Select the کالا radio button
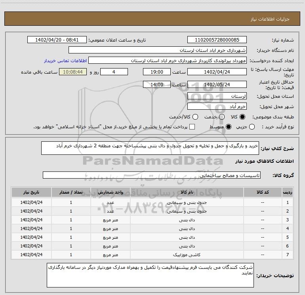The width and height of the screenshot is (305, 295). pyautogui.click(x=242, y=117)
